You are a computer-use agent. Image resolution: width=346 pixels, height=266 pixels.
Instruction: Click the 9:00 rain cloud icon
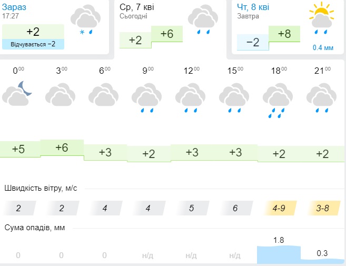(148, 98)
